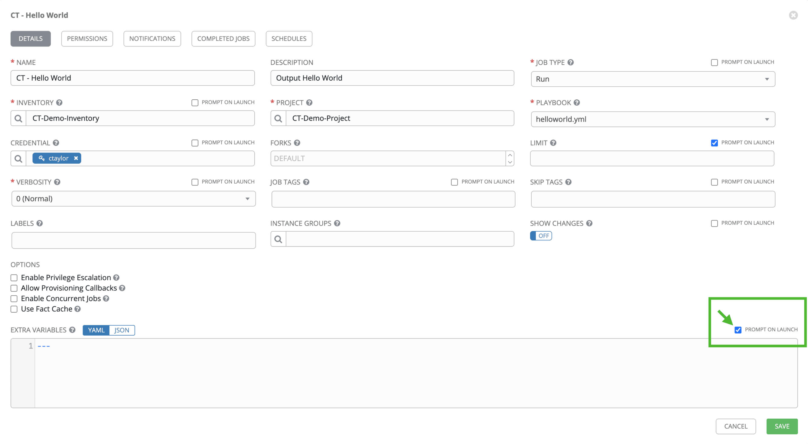
Task: Open the Job Type help icon
Action: (571, 62)
